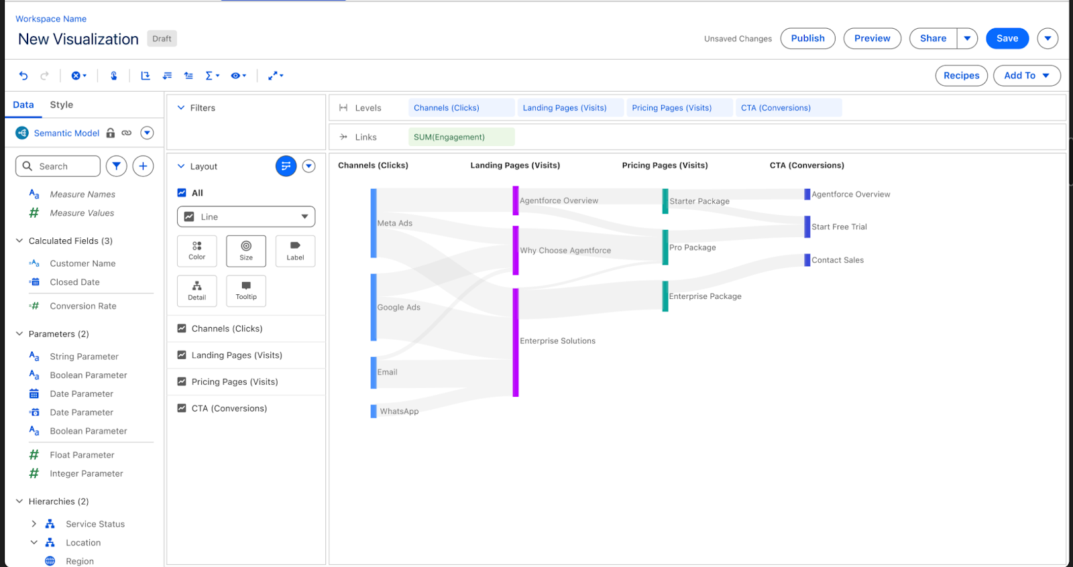Open the Label mark encoding
The height and width of the screenshot is (567, 1073).
click(x=295, y=251)
